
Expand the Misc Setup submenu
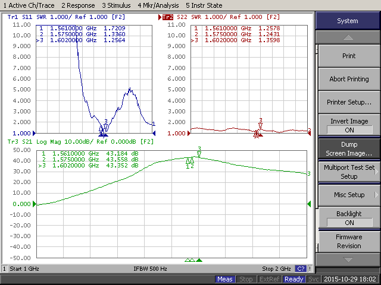[x=349, y=195]
